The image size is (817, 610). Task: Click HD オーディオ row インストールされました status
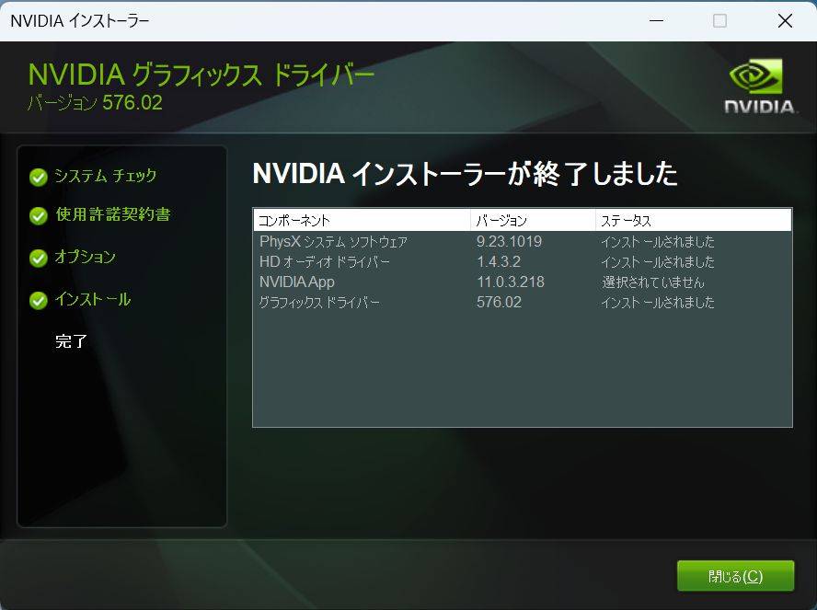[658, 262]
